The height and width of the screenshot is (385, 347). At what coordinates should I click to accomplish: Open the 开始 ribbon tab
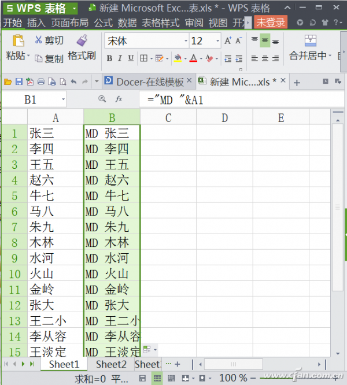[x=13, y=23]
